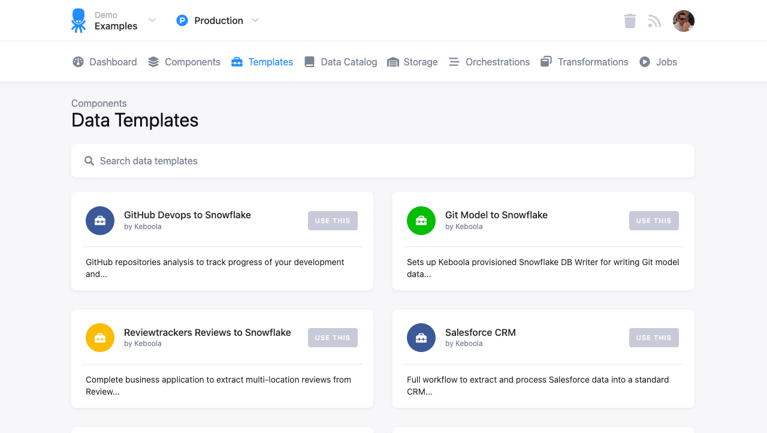Use the Reviewtrackers Reviews to Snowflake template
767x433 pixels.
tap(333, 338)
